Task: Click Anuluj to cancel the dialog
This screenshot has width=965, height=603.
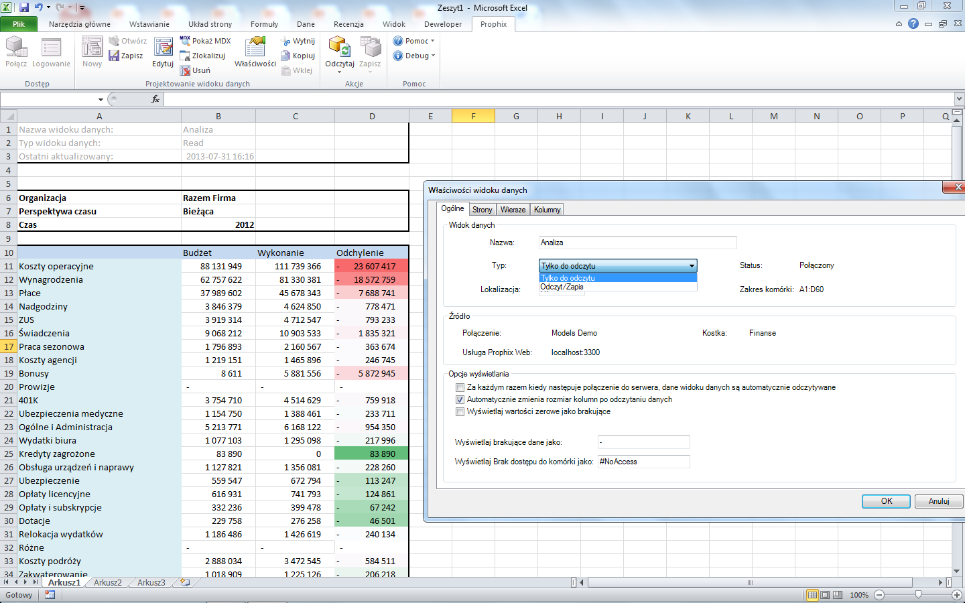Action: (x=939, y=501)
